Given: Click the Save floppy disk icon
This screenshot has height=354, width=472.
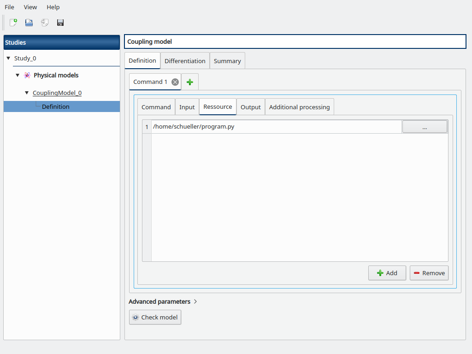Looking at the screenshot, I should 60,23.
